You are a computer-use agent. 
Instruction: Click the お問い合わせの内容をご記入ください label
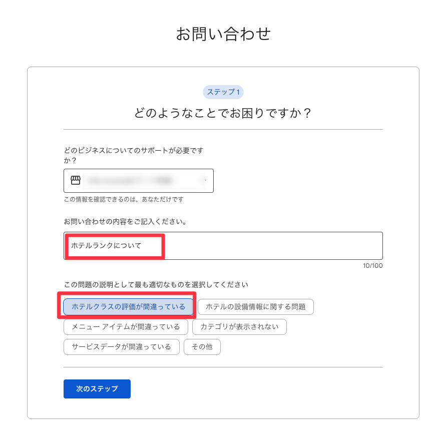(125, 221)
